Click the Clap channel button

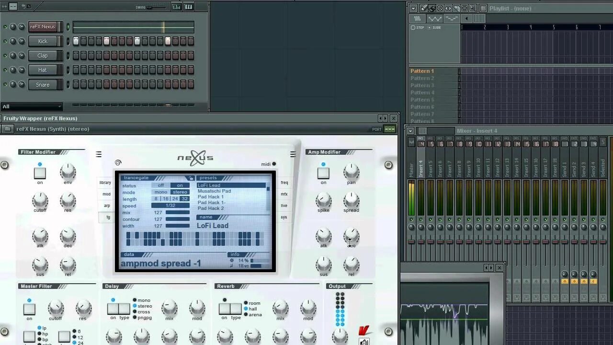[43, 56]
